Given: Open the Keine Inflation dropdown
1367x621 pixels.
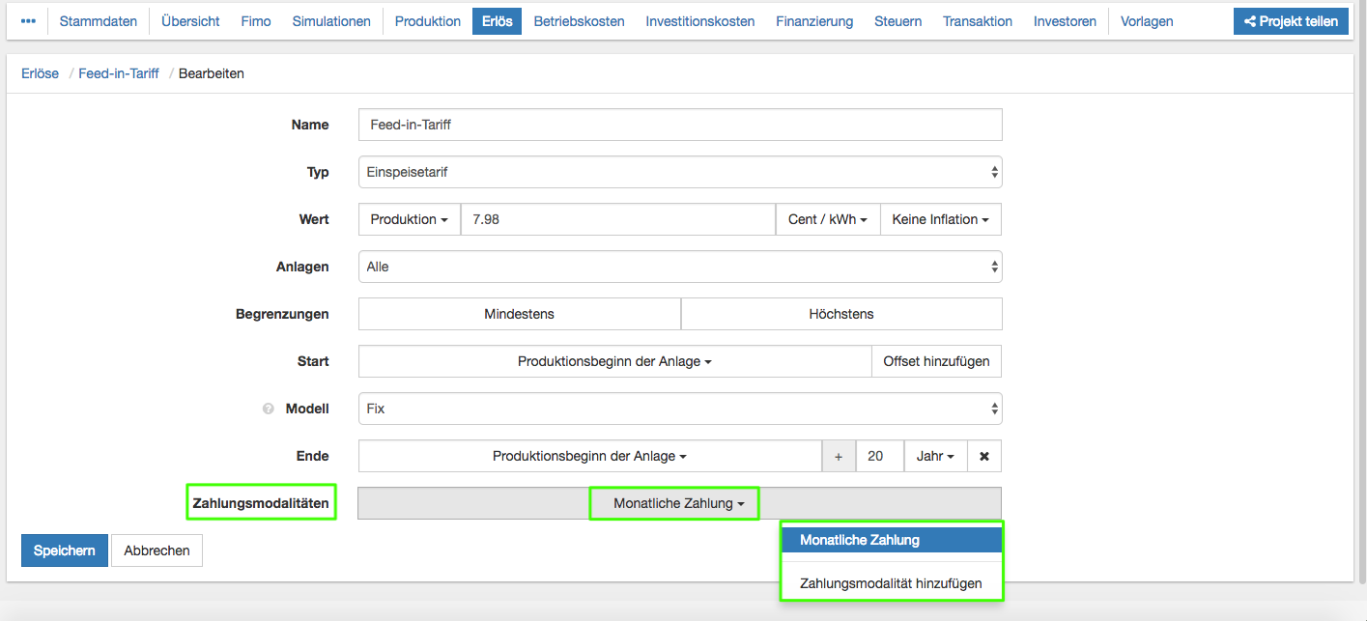Looking at the screenshot, I should pos(940,219).
